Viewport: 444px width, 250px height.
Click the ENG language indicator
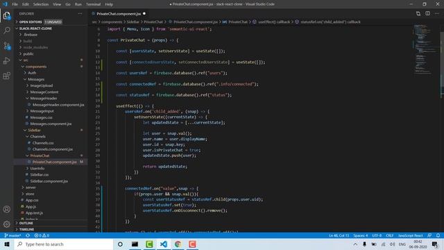pyautogui.click(x=402, y=244)
